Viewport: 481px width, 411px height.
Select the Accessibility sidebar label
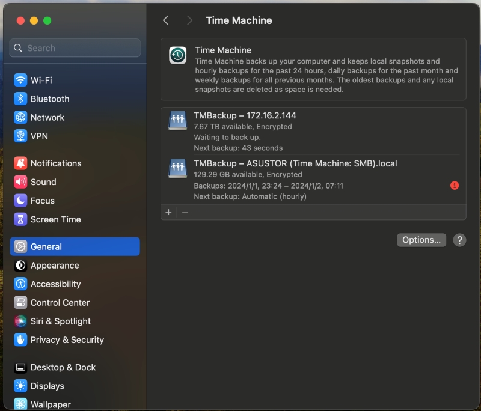click(x=56, y=284)
